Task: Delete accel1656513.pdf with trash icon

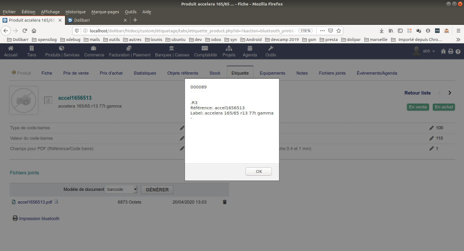Action: pos(224,202)
